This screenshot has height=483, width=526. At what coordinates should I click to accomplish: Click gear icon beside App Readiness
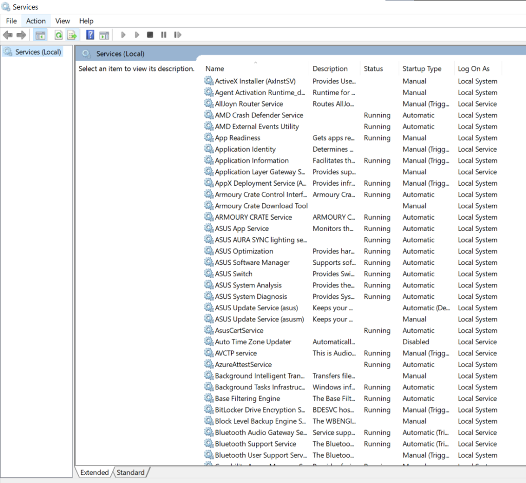[x=209, y=137]
